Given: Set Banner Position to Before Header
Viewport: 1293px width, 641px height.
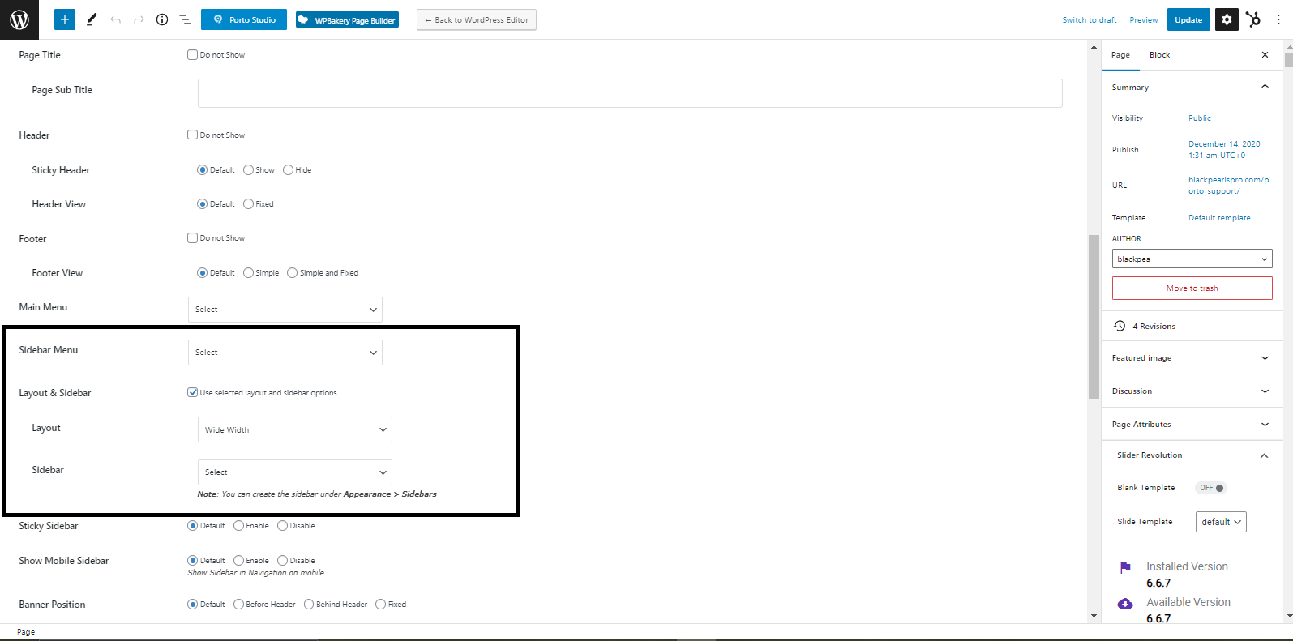Looking at the screenshot, I should [238, 605].
